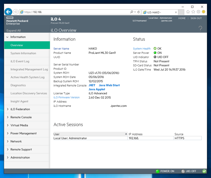211x178 pixels.
Task: Sort sessions by User column header
Action: click(90, 134)
